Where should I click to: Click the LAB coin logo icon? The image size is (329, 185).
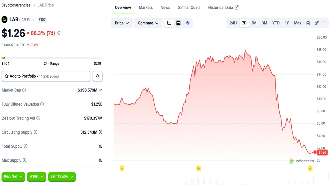5,19
